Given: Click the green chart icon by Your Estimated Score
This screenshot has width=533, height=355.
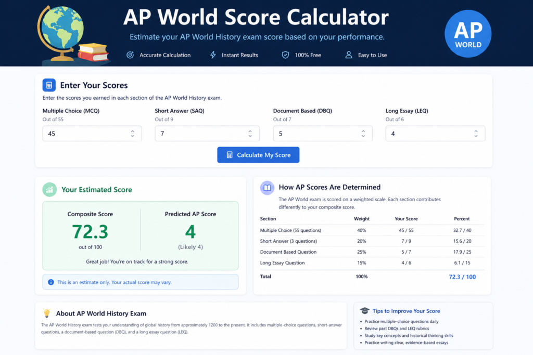Looking at the screenshot, I should pos(49,190).
